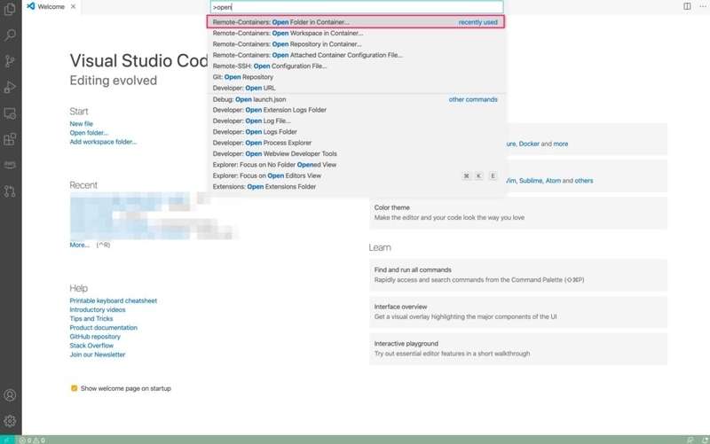Click the notifications bell in status bar
The image size is (710, 444).
[x=705, y=440]
